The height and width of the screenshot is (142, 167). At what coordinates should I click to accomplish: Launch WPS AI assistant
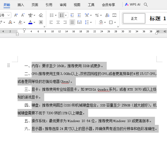coord(133,5)
